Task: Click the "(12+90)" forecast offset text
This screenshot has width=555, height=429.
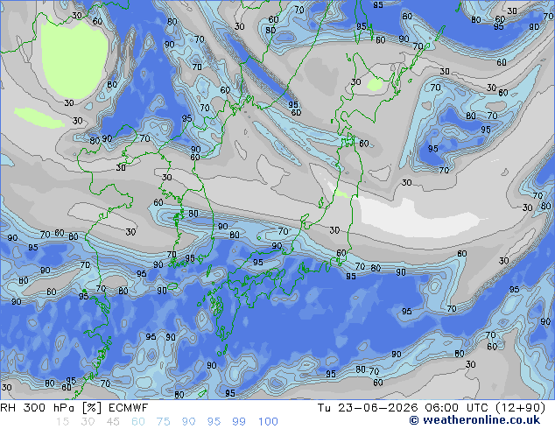Action: pyautogui.click(x=520, y=408)
